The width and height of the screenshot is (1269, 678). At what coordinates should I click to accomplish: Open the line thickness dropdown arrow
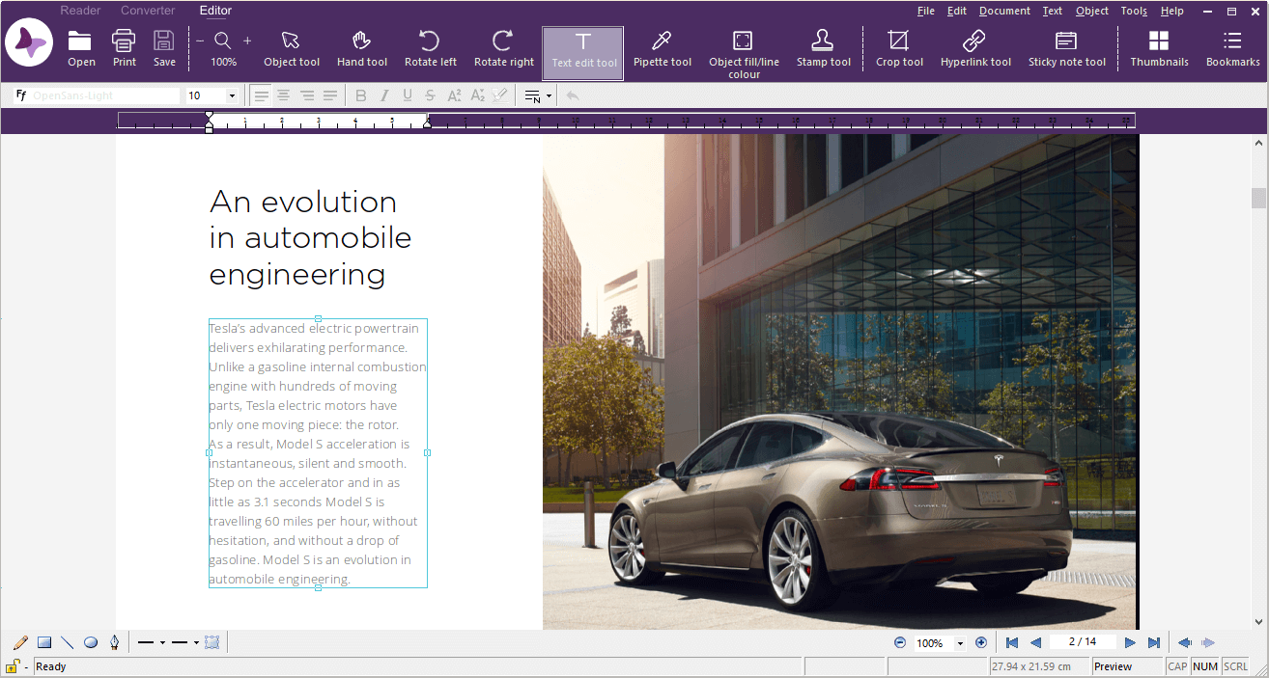(162, 642)
